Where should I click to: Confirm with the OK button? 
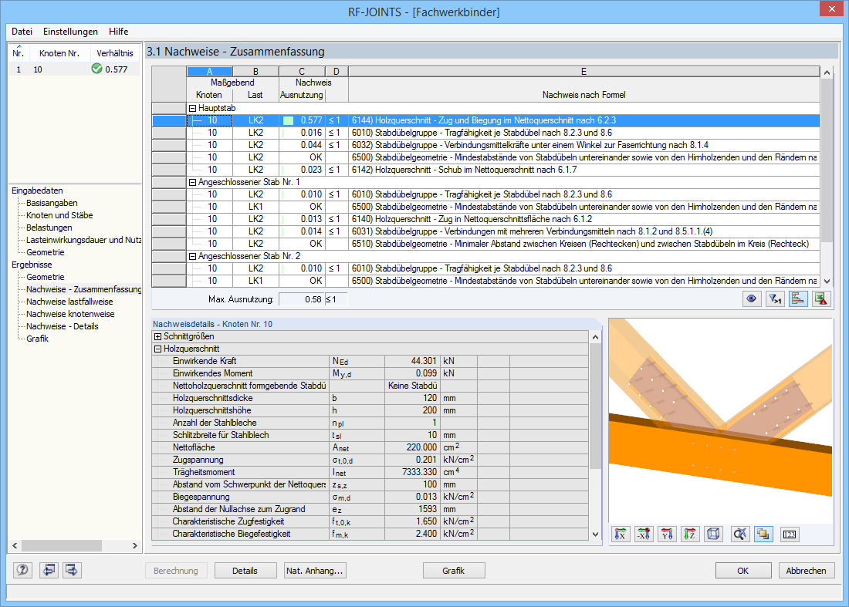[742, 571]
